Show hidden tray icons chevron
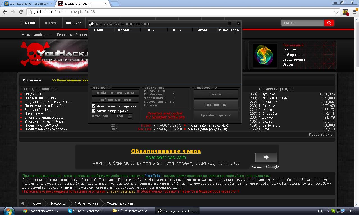Screen dimensions: 359x215 [328, 211]
